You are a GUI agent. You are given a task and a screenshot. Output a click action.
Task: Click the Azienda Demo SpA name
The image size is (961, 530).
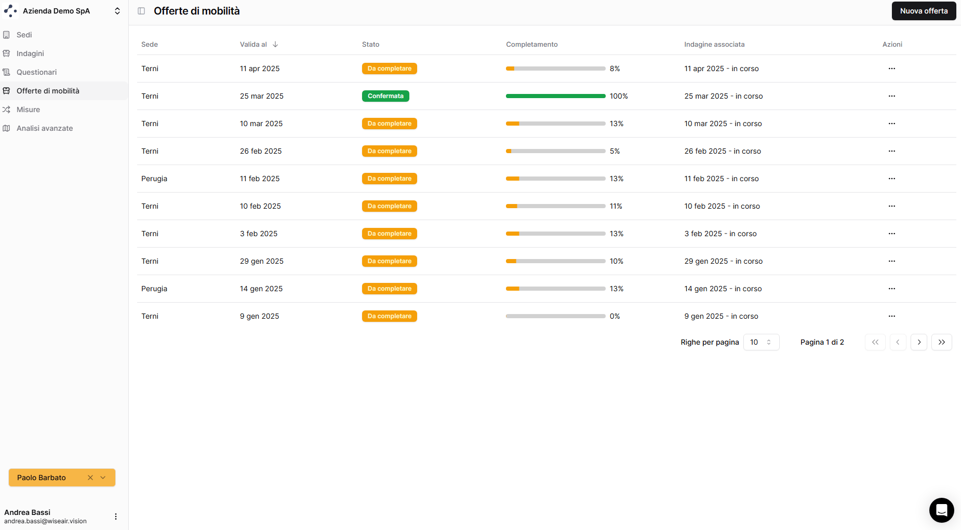pyautogui.click(x=56, y=11)
